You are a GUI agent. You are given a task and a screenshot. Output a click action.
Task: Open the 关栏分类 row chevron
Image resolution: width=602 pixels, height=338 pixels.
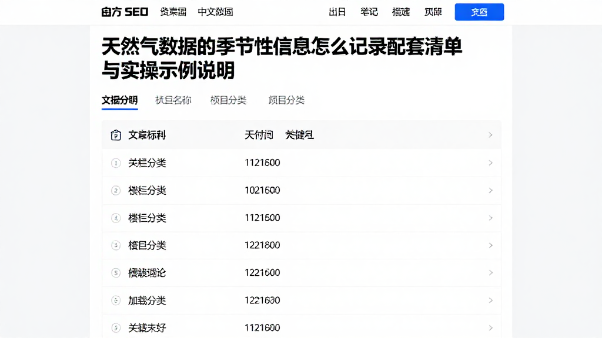(490, 163)
